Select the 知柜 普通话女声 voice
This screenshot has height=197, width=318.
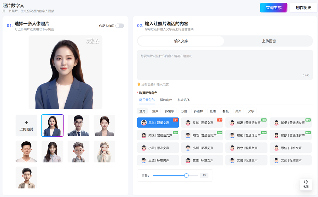click(290, 122)
